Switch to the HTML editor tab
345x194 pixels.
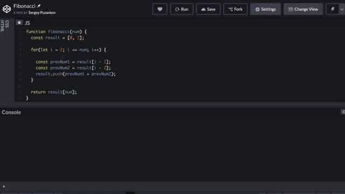(x=2, y=26)
